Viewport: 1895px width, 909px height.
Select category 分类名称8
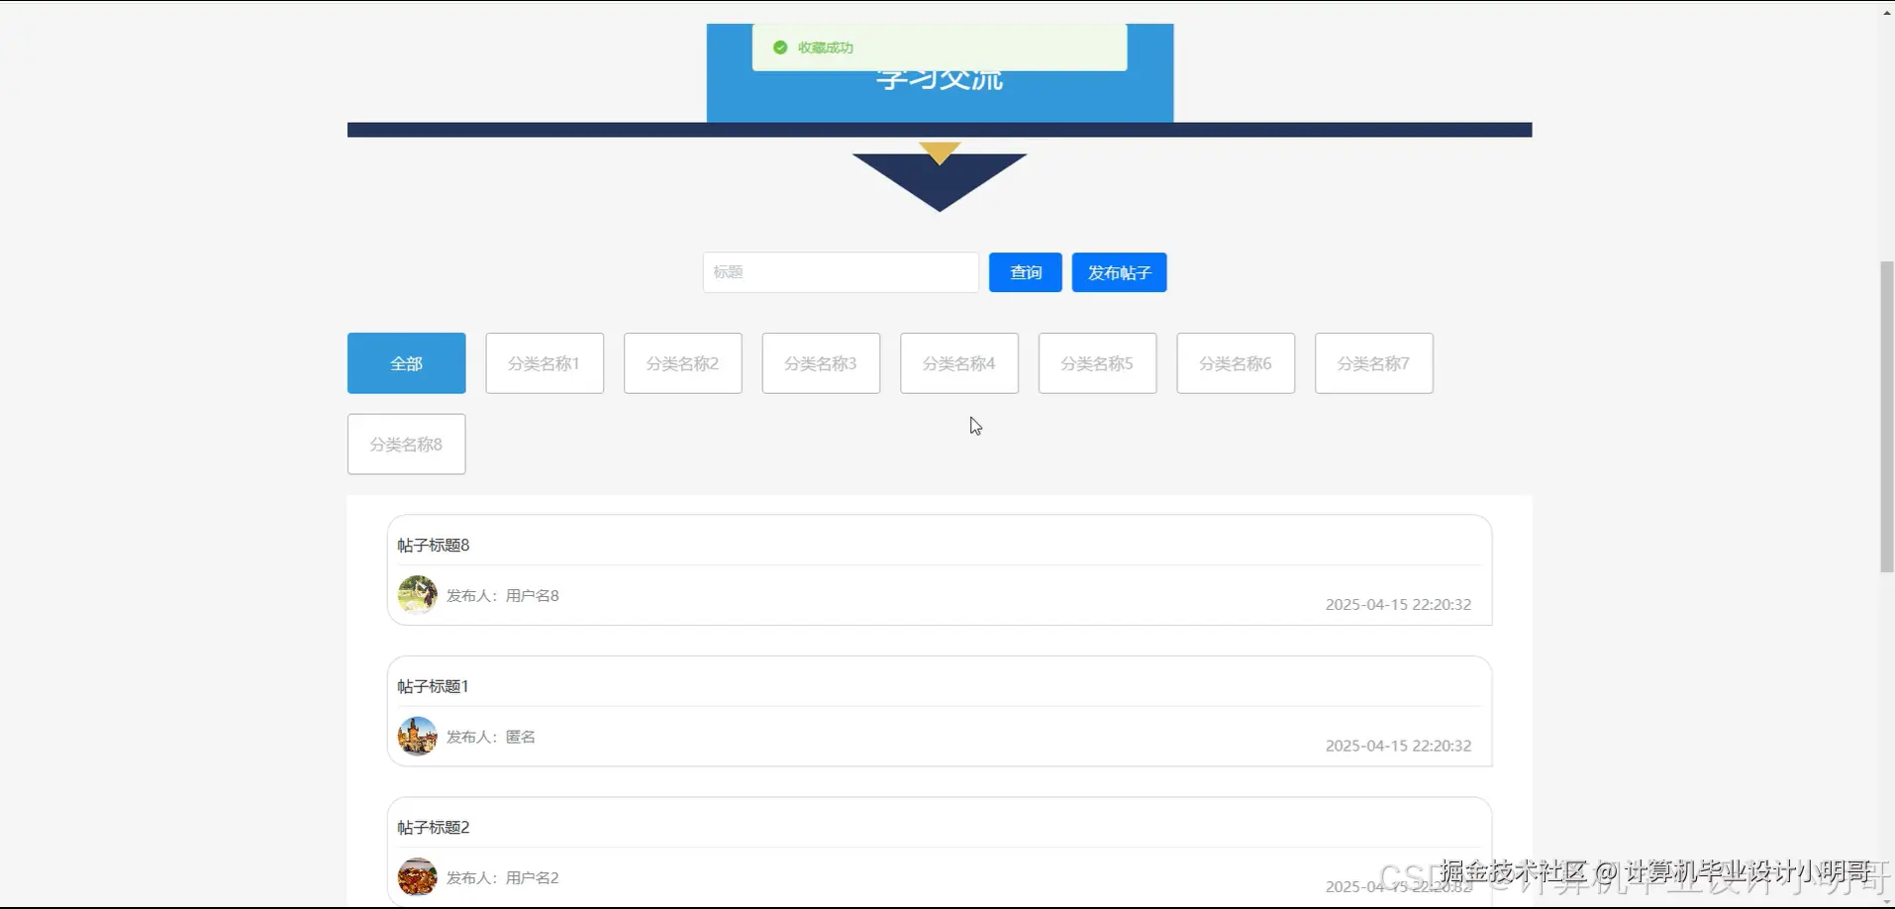pos(406,444)
